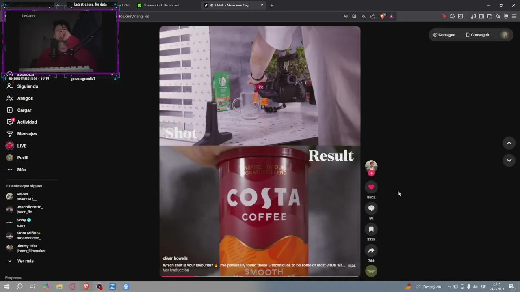Click the share page icon in address bar
The image size is (520, 292).
(373, 16)
